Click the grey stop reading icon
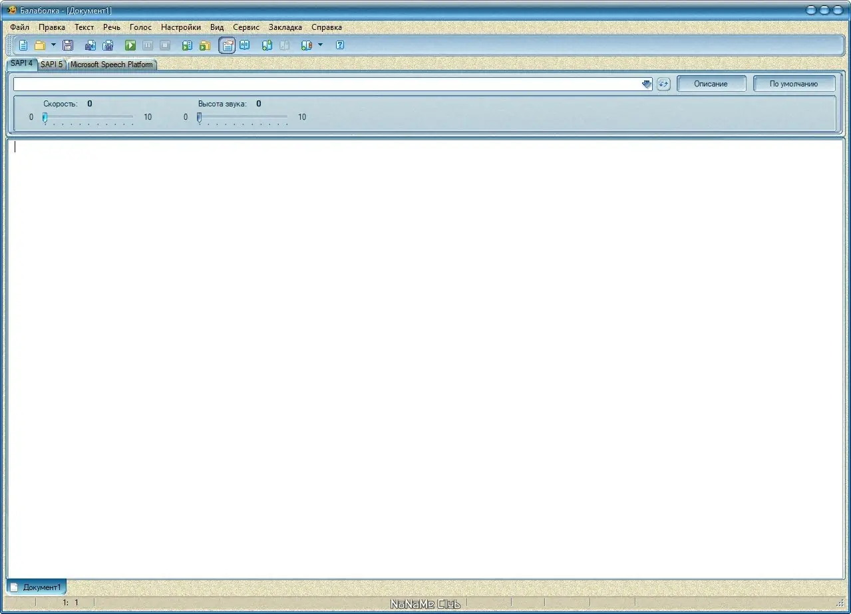The height and width of the screenshot is (614, 851). (x=165, y=45)
